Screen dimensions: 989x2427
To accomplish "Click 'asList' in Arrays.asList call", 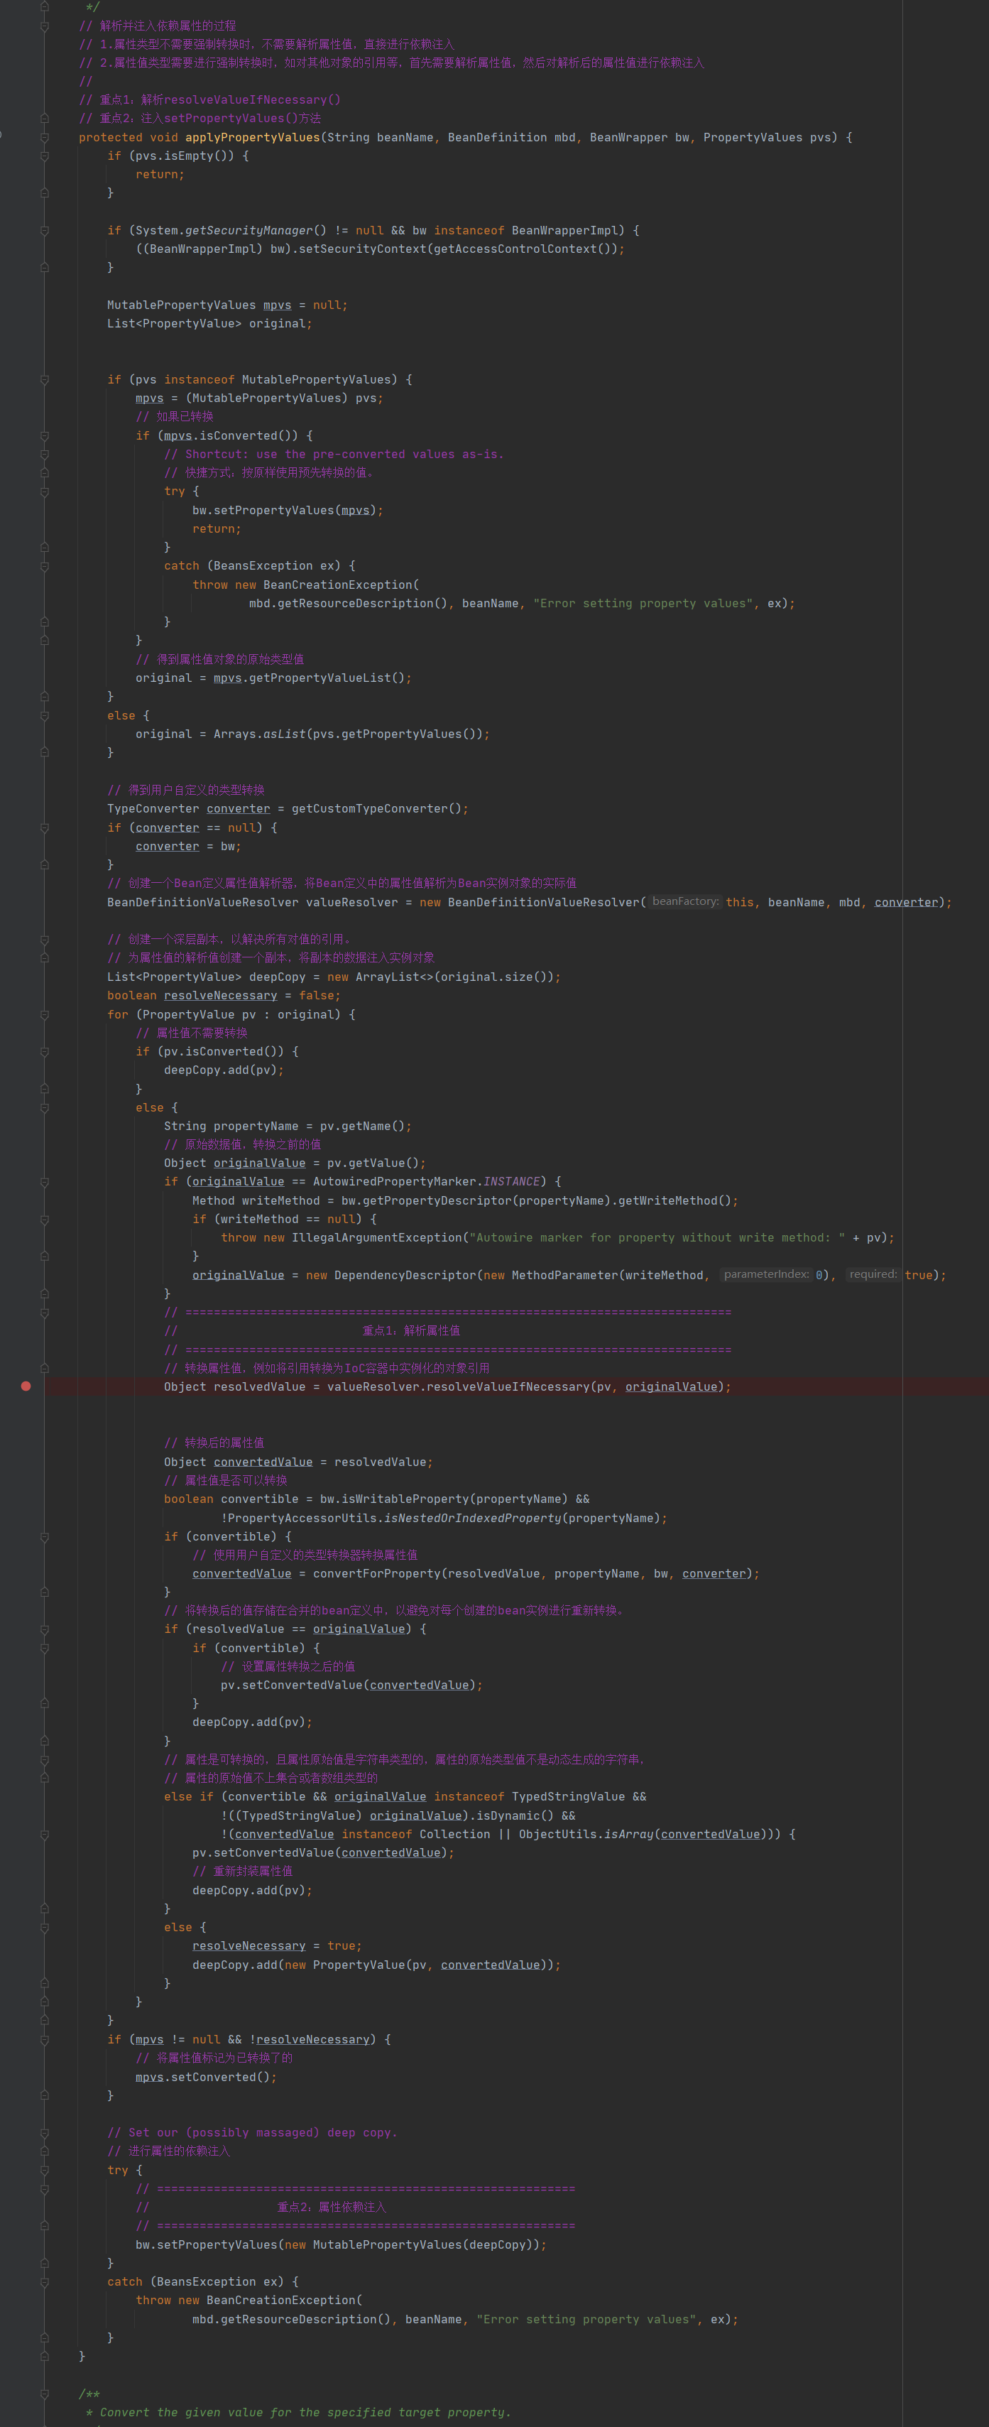I will pyautogui.click(x=285, y=734).
